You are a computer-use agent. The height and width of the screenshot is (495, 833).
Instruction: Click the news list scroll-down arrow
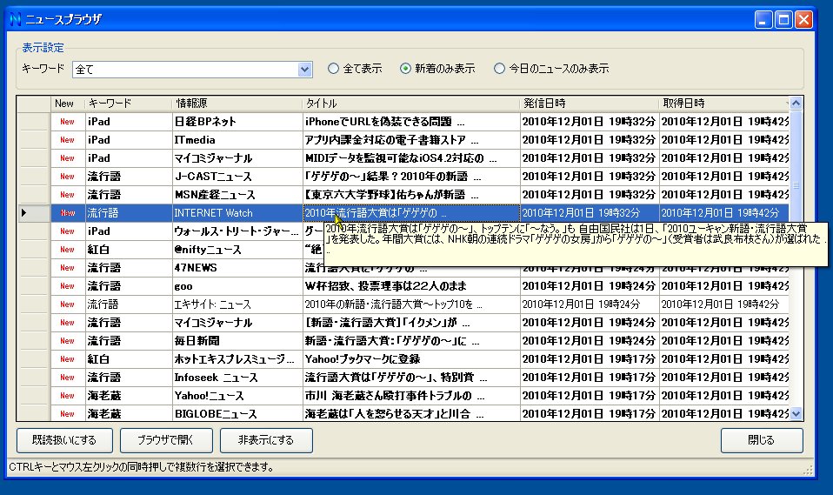click(x=796, y=413)
